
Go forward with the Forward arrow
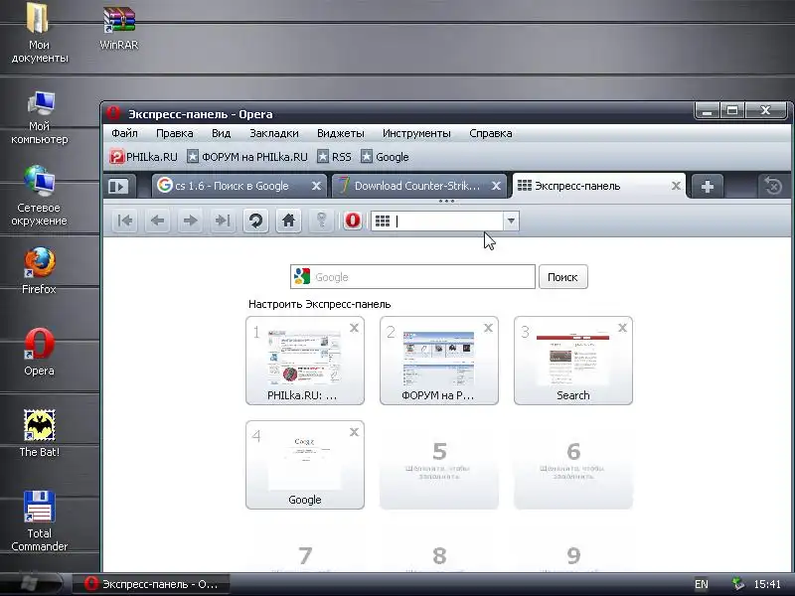tap(190, 221)
